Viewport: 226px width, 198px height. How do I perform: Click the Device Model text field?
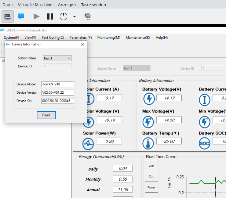(x=58, y=84)
